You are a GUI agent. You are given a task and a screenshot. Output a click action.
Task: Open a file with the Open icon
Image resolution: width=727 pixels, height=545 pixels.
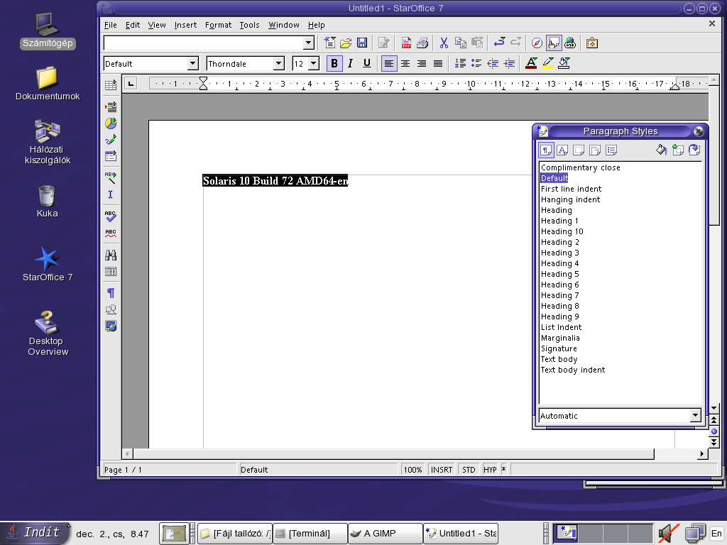pos(346,43)
